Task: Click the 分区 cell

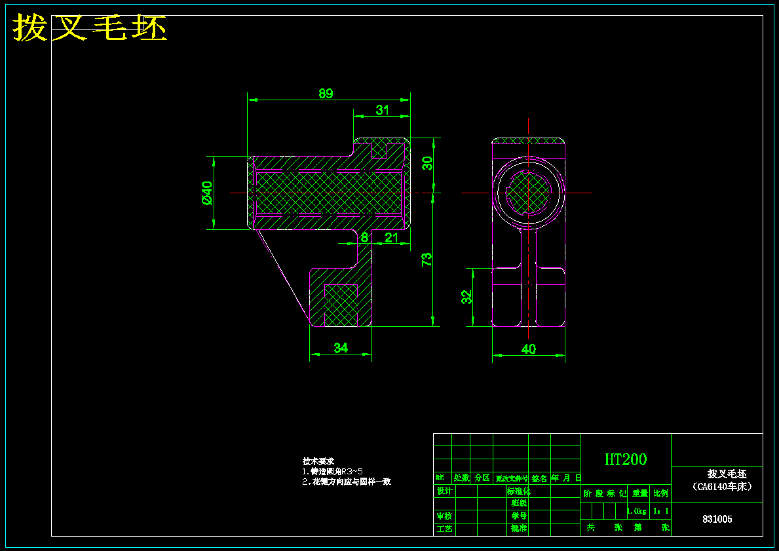Action: [482, 478]
